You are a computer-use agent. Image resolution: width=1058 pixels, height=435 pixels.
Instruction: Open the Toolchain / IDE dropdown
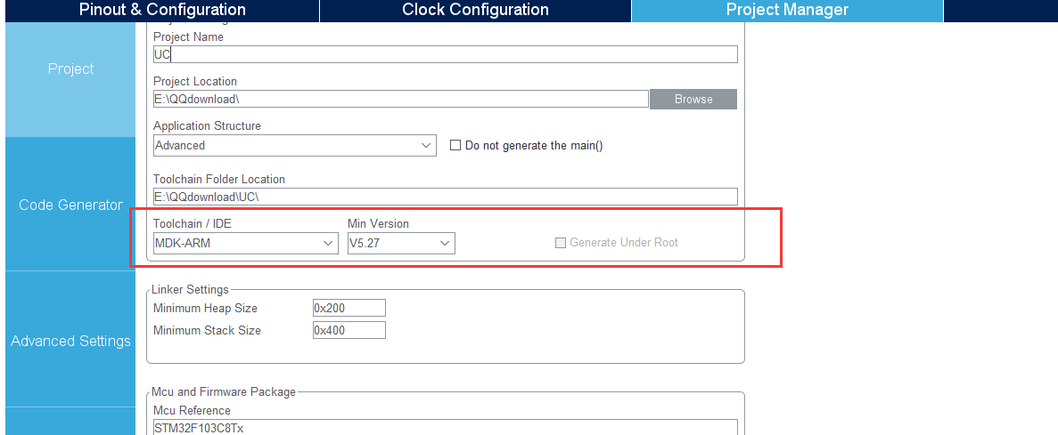(x=246, y=243)
